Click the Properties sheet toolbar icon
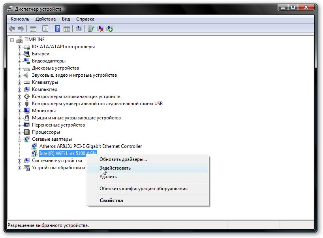323x238 pixels. coord(45,28)
